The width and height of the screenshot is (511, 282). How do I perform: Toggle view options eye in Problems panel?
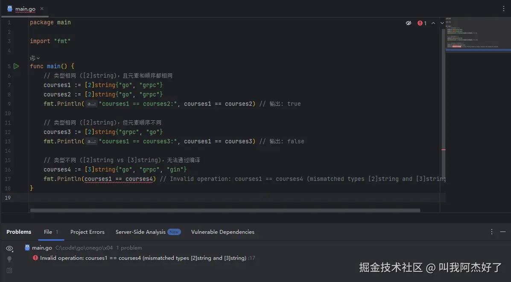click(9, 248)
